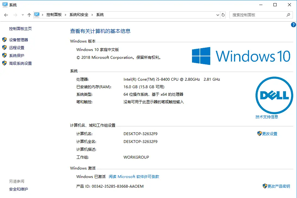Open 控制面板主页 link

[x=20, y=29]
